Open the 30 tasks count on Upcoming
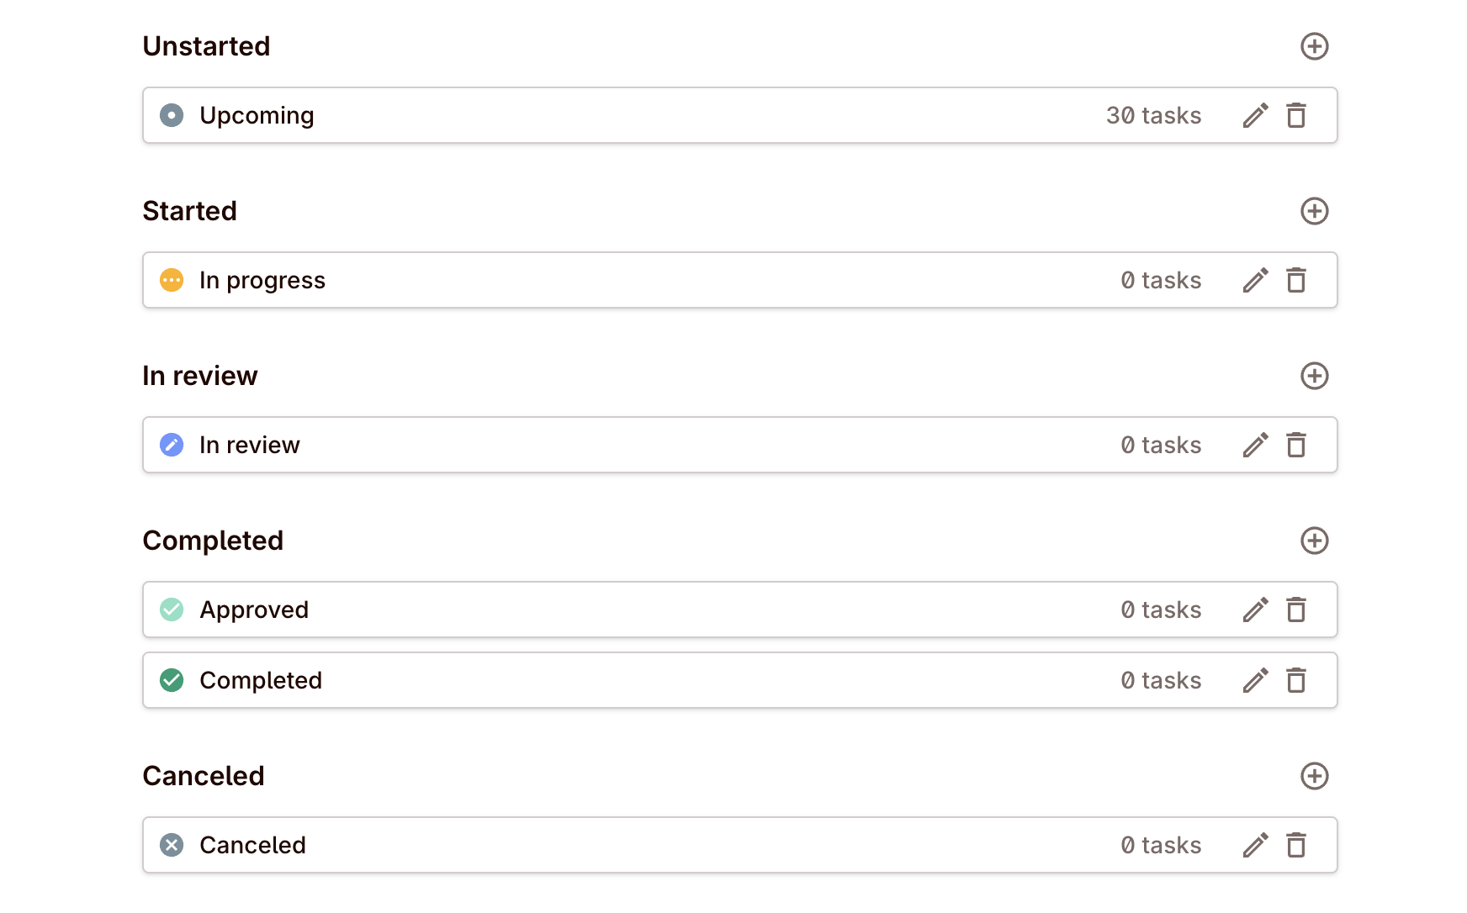This screenshot has height=913, width=1467. tap(1154, 115)
